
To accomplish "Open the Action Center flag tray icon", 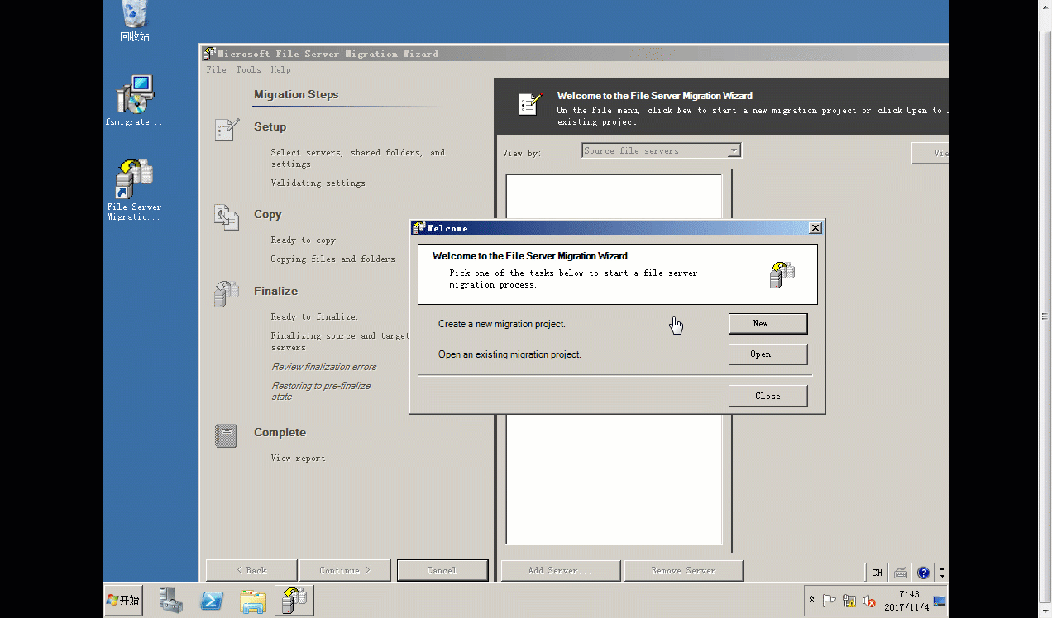I will click(x=830, y=601).
